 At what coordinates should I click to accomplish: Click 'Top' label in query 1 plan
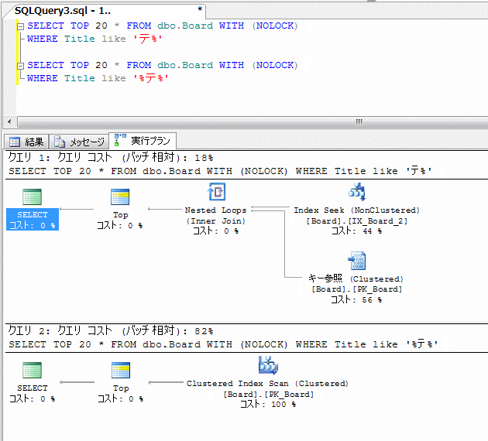(120, 215)
